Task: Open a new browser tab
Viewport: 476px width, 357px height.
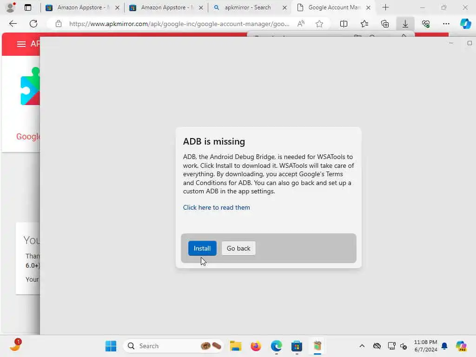Action: (x=385, y=7)
